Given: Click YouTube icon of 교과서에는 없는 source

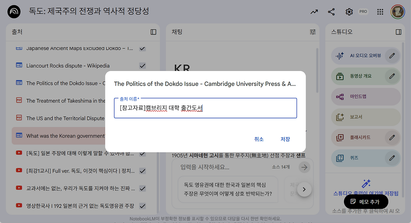Looking at the screenshot, I should click(x=19, y=188).
